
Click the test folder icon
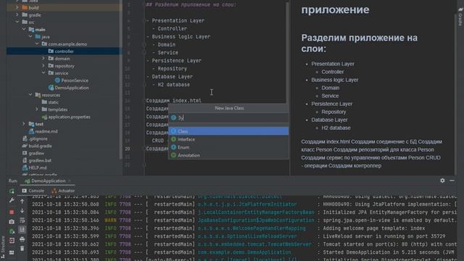(31, 124)
